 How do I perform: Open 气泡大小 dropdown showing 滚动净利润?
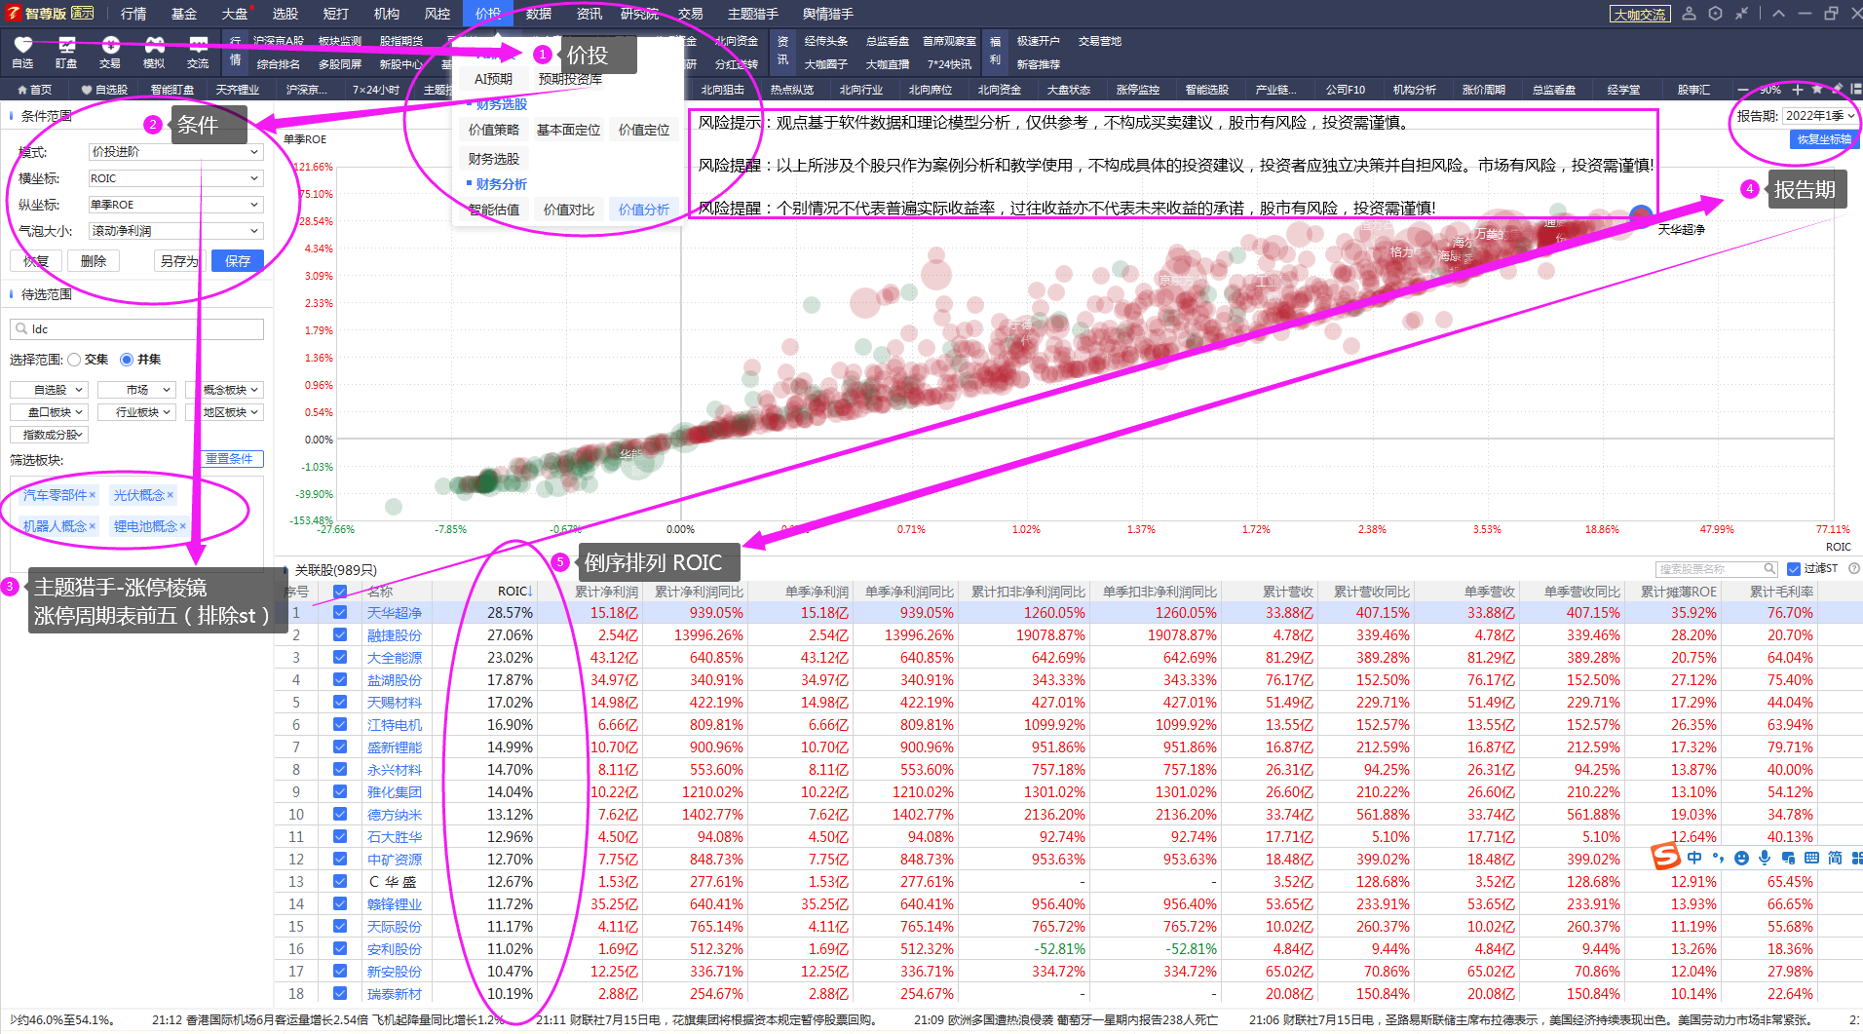pos(175,231)
